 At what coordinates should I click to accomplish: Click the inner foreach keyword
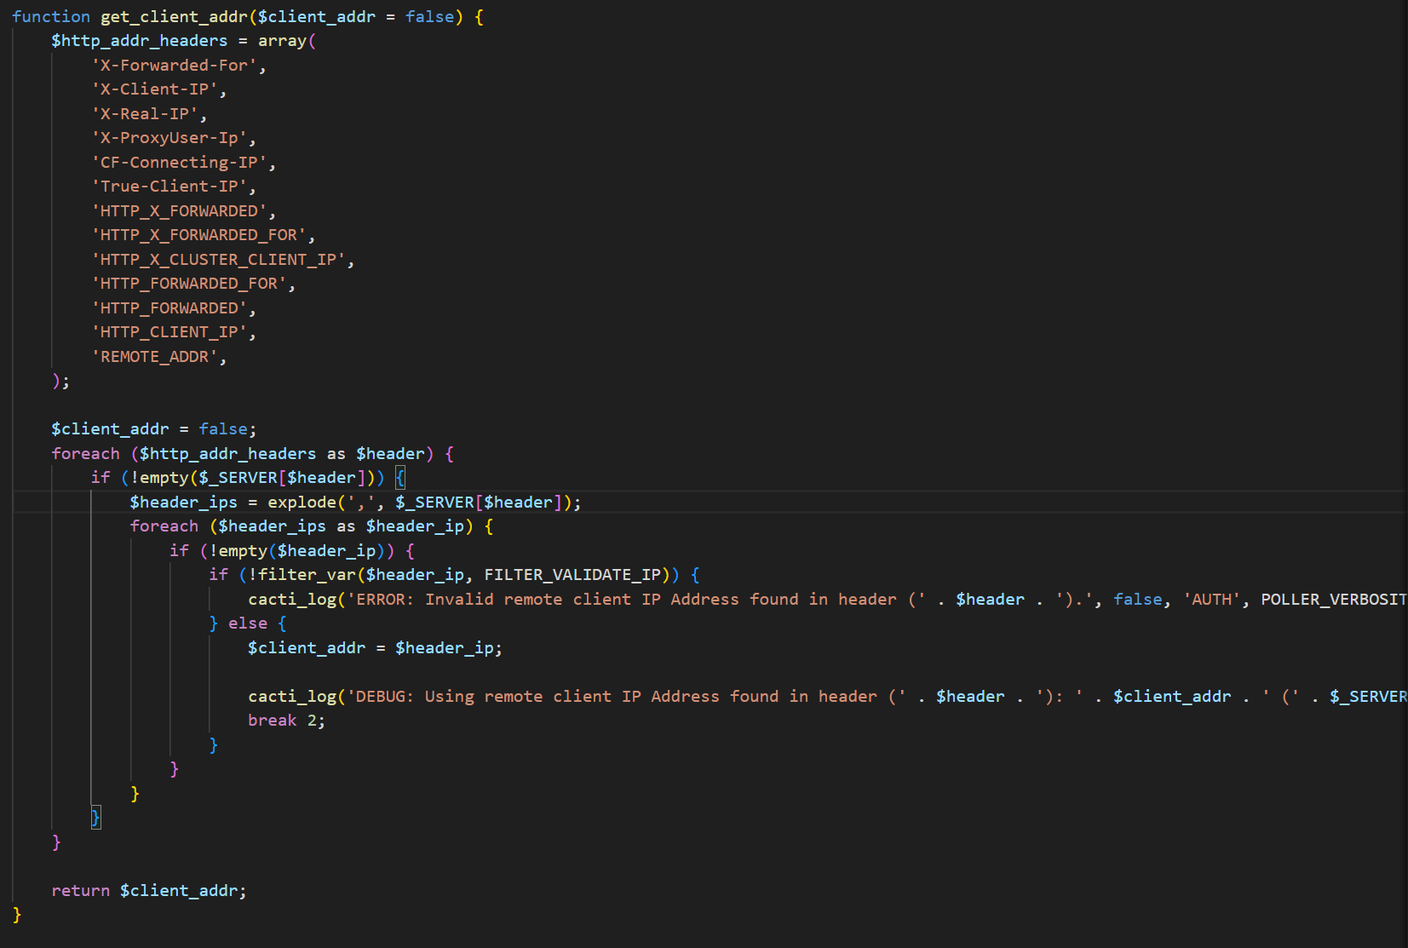click(164, 526)
